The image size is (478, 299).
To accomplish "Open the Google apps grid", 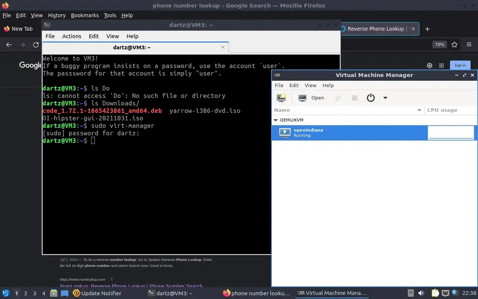I will click(x=441, y=65).
